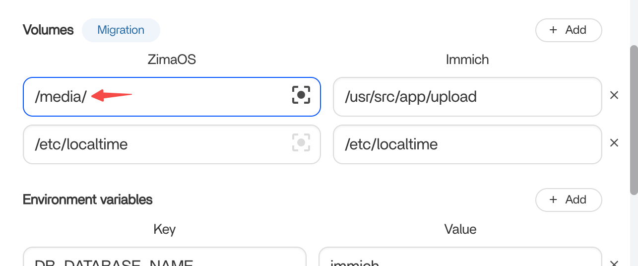The image size is (638, 266).
Task: Delete the /etc/localtime volume mapping
Action: (614, 143)
